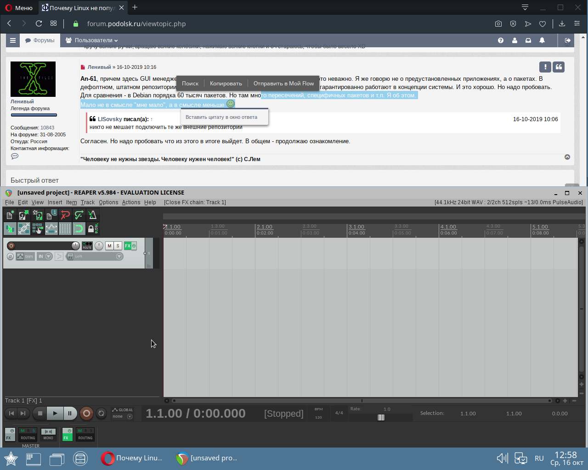Toggle the metronome icon
588x470 pixels.
coord(92,215)
